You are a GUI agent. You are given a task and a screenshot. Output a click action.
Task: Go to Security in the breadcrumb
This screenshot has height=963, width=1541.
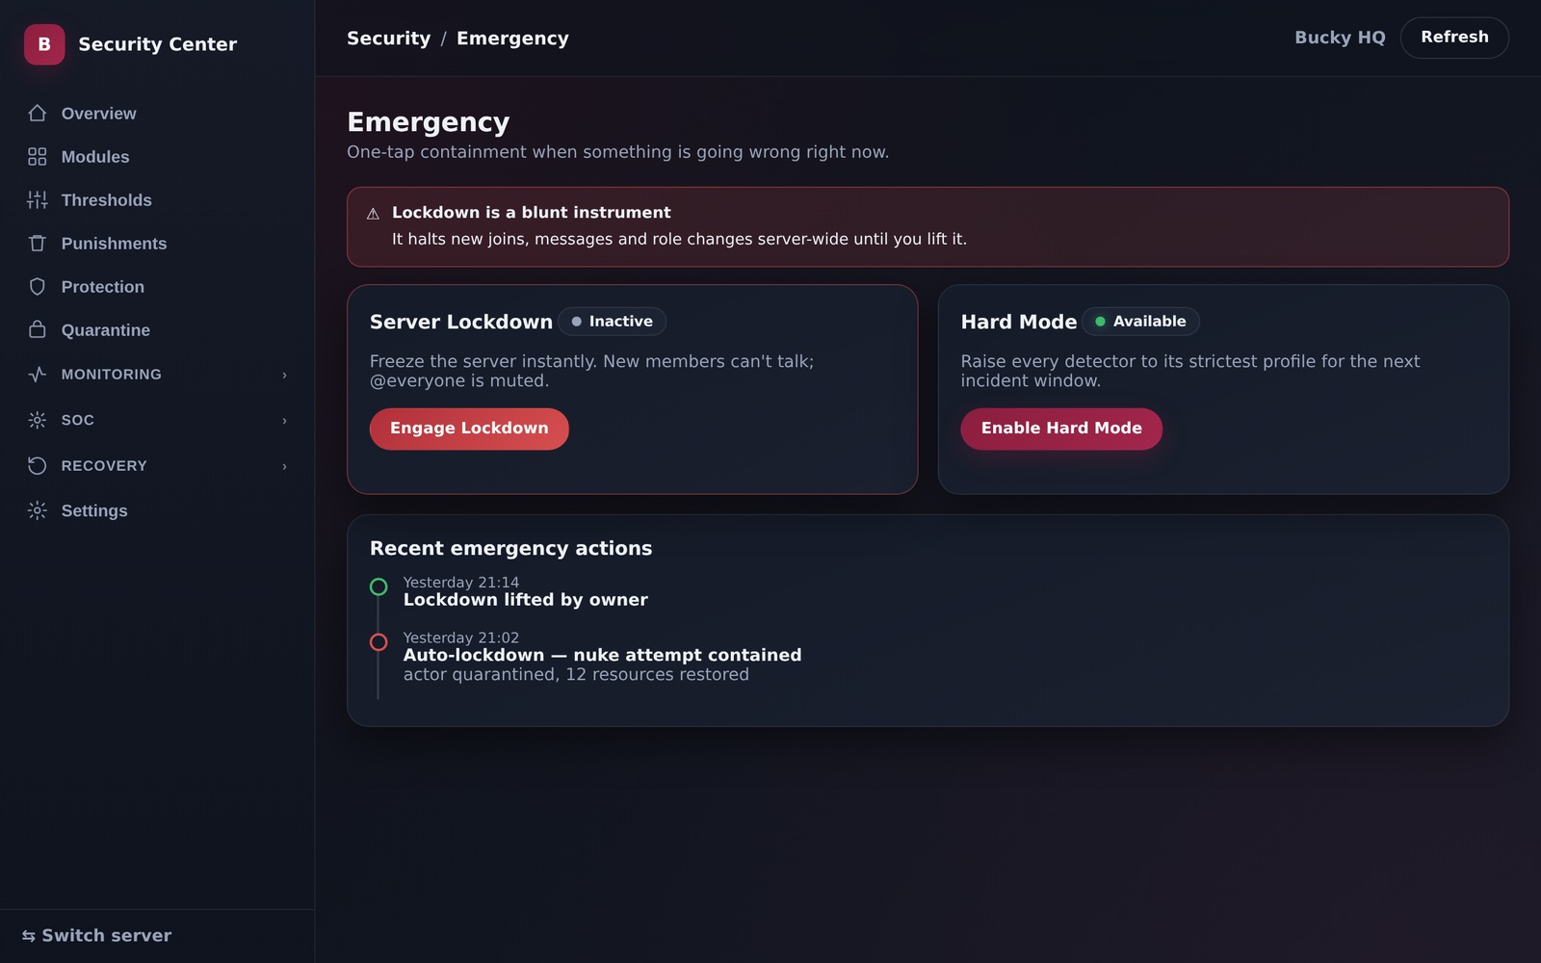tap(388, 39)
